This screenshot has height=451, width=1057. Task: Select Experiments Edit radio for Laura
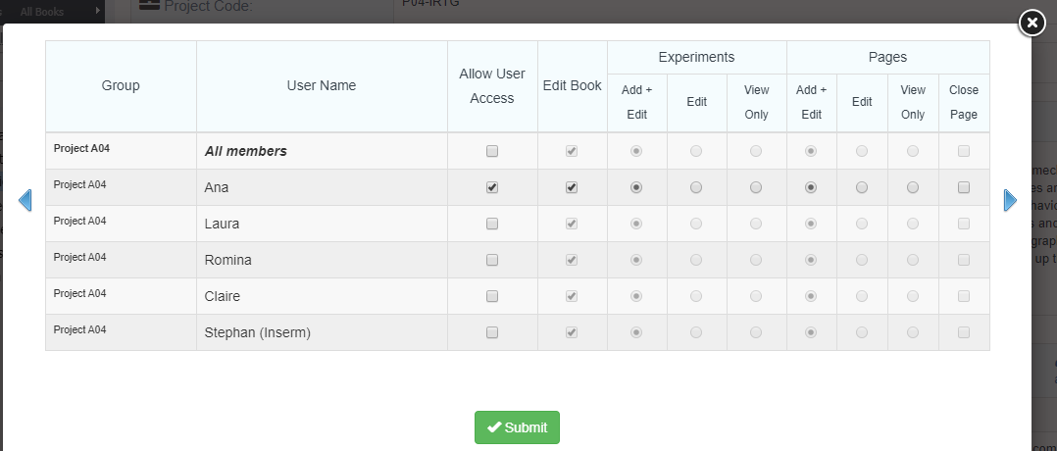click(696, 224)
